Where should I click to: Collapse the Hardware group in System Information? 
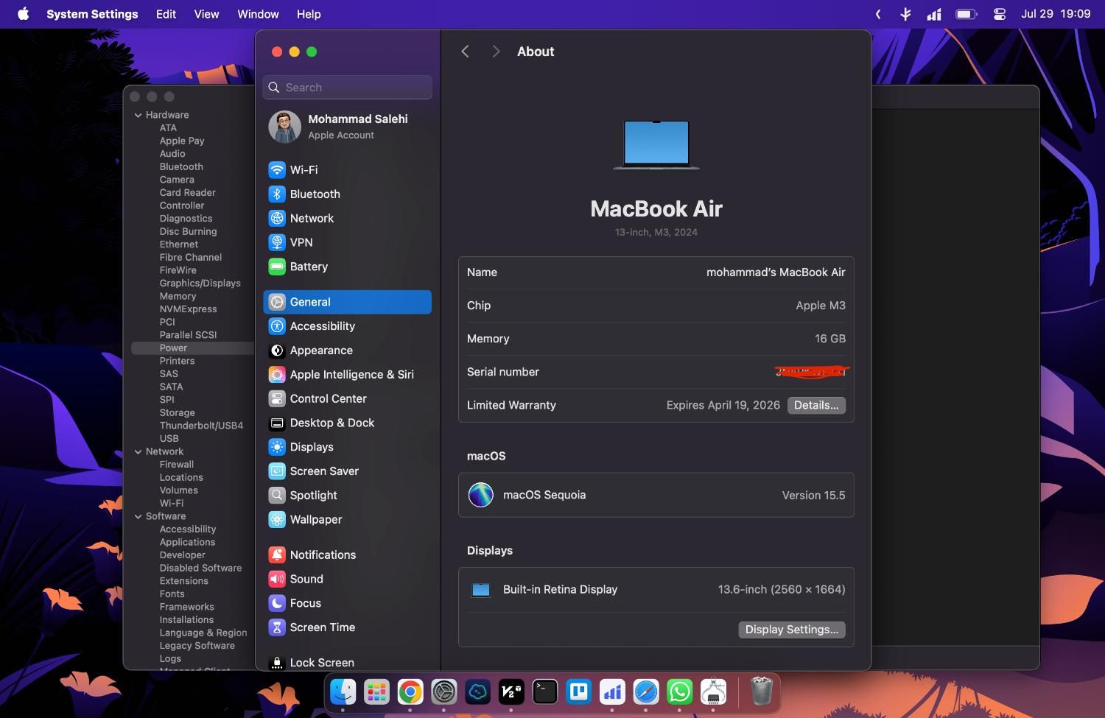pos(138,115)
